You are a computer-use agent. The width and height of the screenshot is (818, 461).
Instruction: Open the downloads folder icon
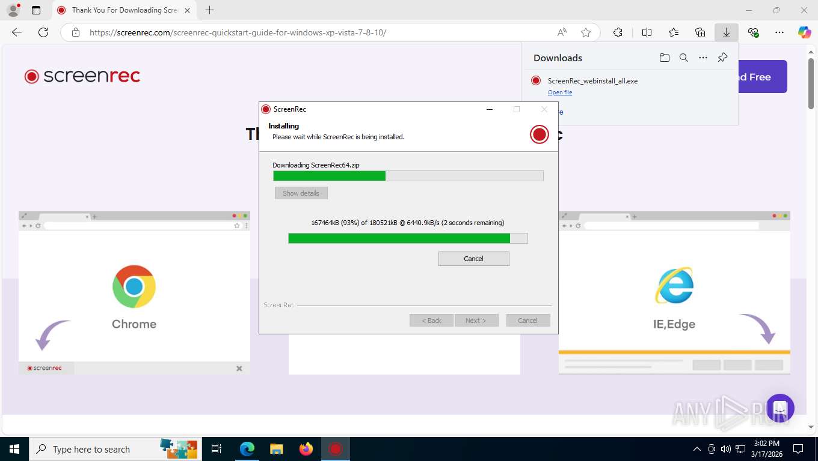tap(664, 58)
